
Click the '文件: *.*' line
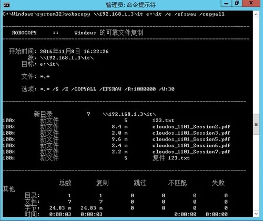click(x=35, y=76)
